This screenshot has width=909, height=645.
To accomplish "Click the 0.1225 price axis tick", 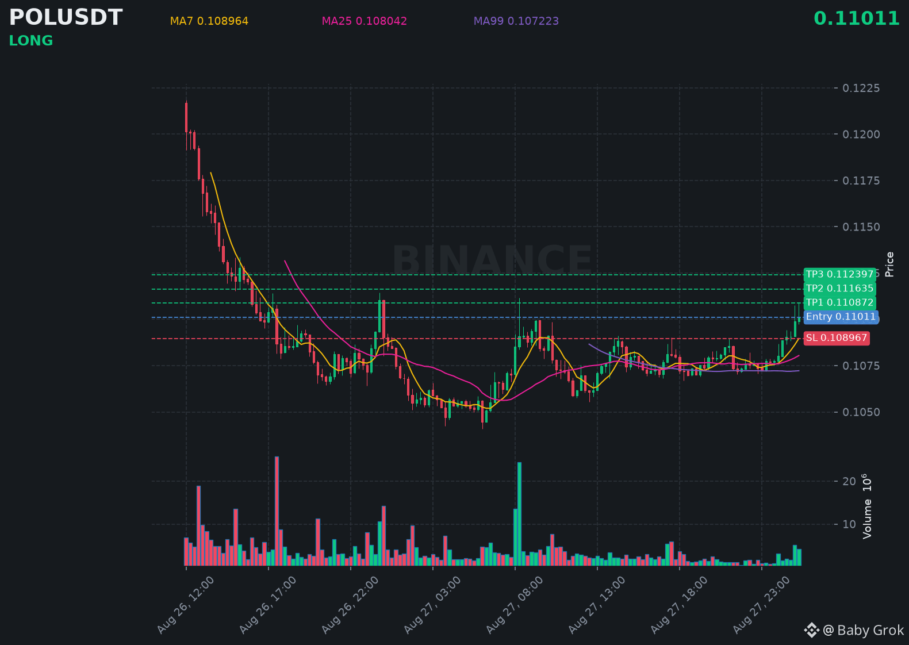I will [861, 88].
